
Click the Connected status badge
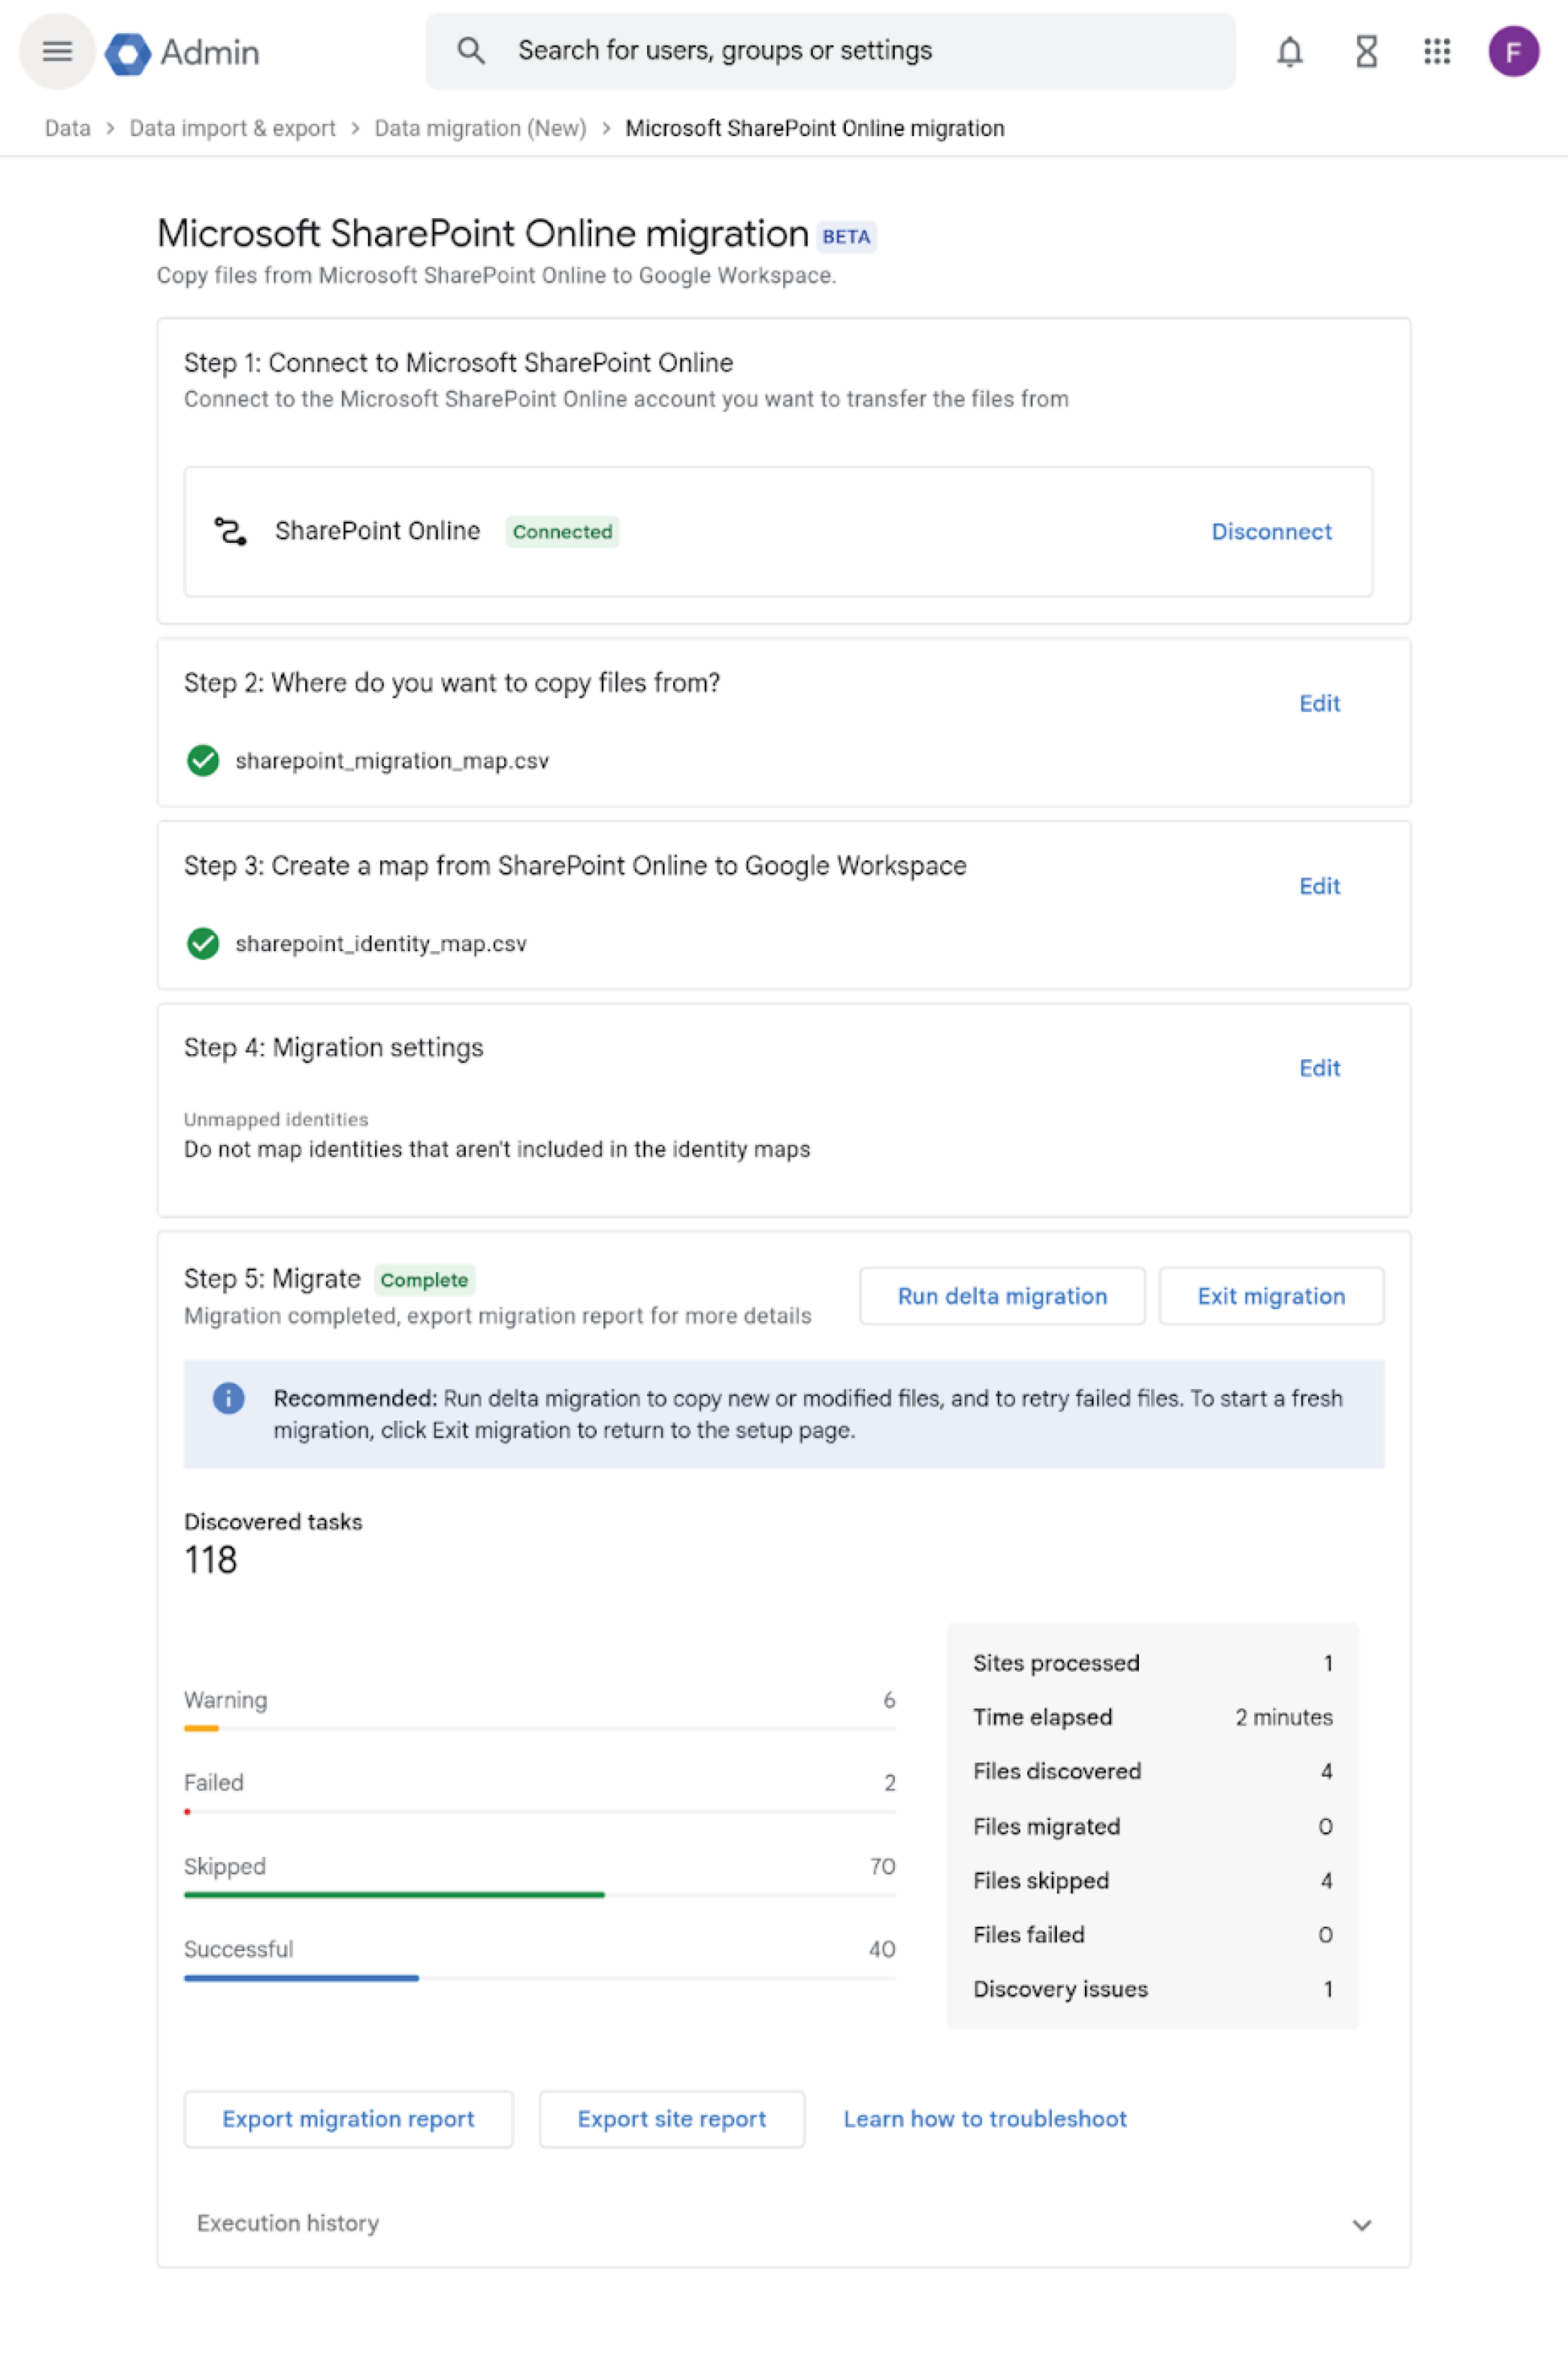[x=562, y=532]
